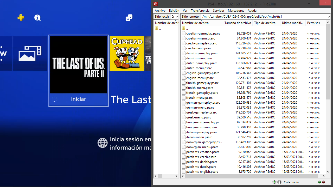333x187 pixels.
Task: Click the remote list scroll-down arrow
Action: coord(328,172)
